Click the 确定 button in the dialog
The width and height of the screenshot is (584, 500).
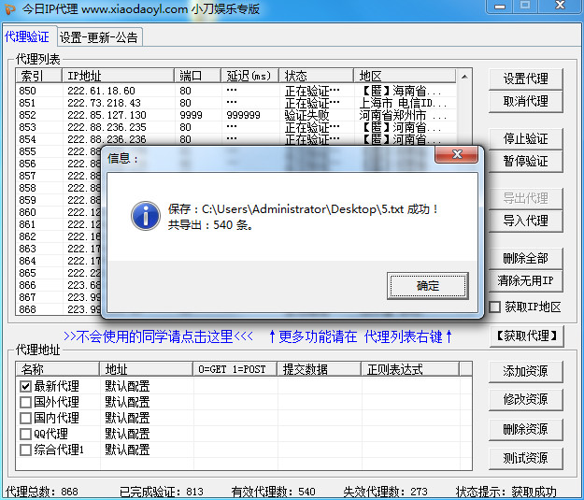(427, 285)
